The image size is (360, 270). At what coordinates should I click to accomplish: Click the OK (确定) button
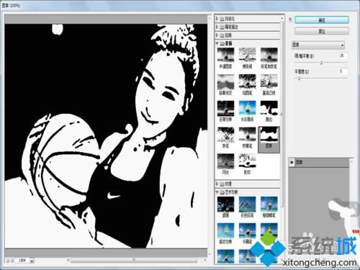[322, 20]
